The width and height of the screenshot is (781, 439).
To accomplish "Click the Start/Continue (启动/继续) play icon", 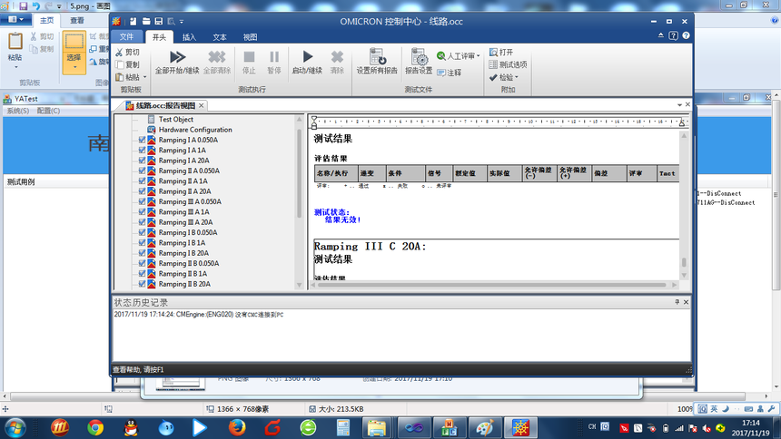I will (x=307, y=57).
